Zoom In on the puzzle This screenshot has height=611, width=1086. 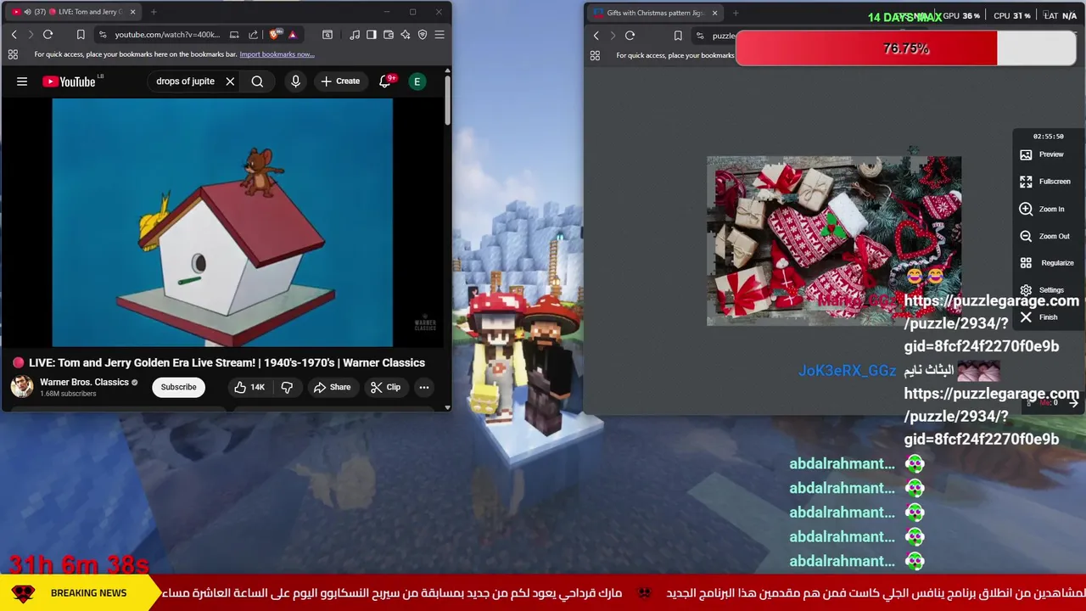point(1042,209)
